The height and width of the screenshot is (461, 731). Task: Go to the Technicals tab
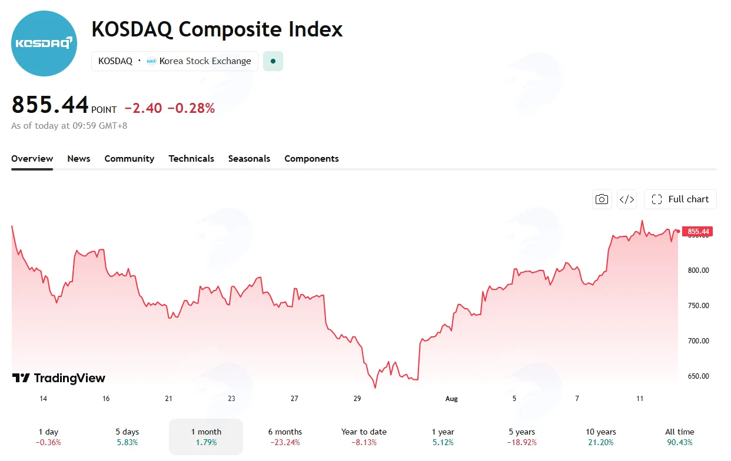191,159
